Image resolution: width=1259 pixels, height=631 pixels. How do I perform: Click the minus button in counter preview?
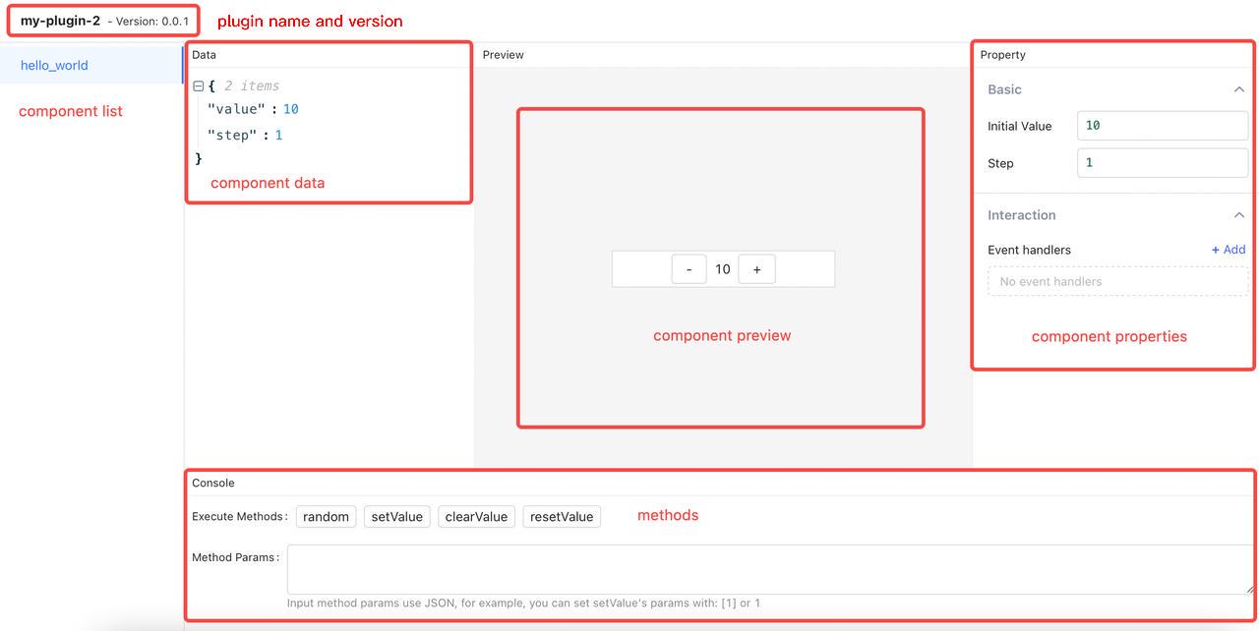(689, 269)
